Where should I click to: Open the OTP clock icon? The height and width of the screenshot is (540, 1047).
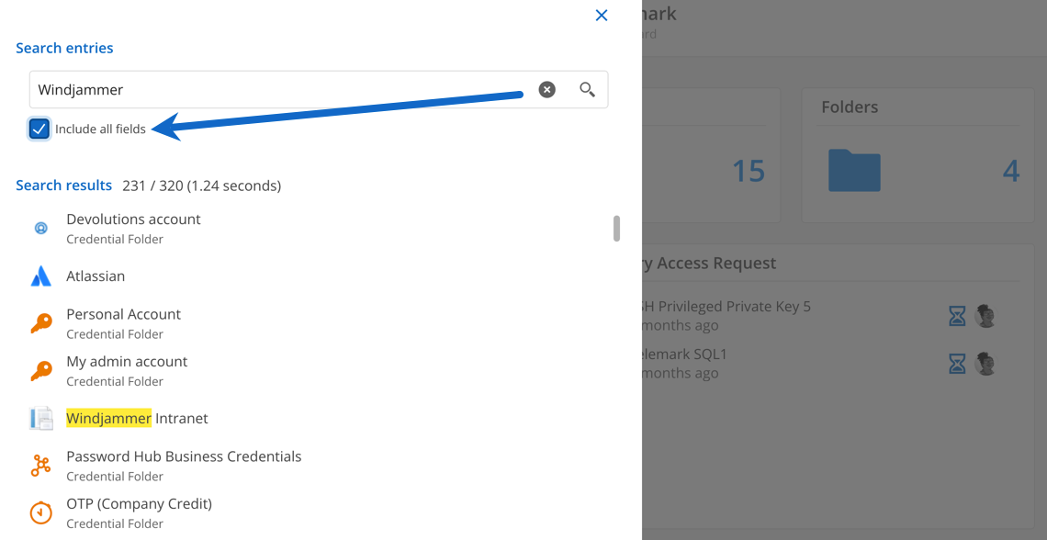click(x=40, y=512)
